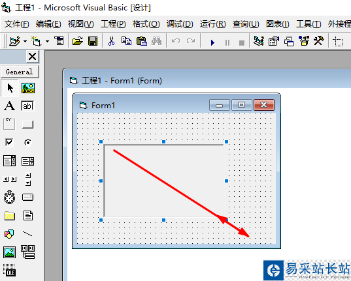Select the Label control tool

[x=10, y=106]
